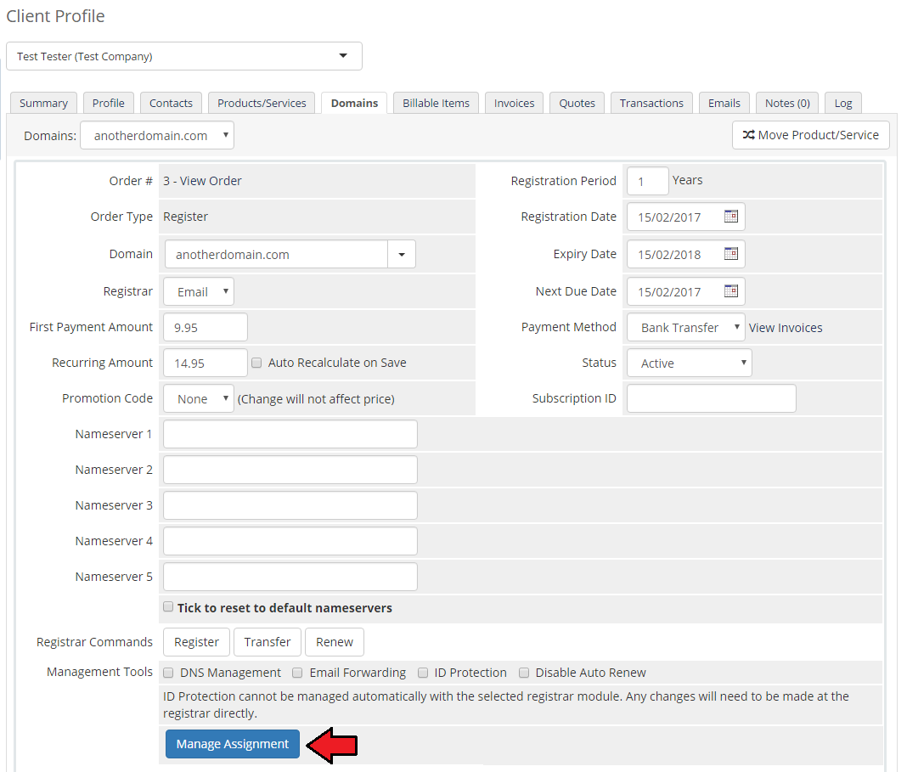907x772 pixels.
Task: Open Products/Services tab
Action: tap(262, 103)
